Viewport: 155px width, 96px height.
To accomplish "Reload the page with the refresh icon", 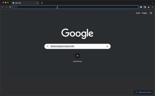I will [10, 7].
